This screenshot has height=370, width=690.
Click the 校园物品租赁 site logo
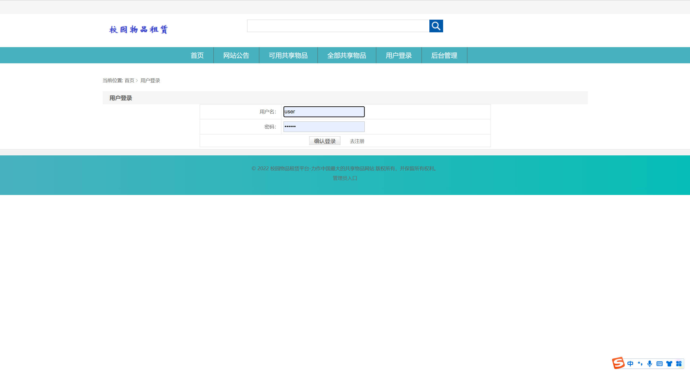pyautogui.click(x=138, y=29)
